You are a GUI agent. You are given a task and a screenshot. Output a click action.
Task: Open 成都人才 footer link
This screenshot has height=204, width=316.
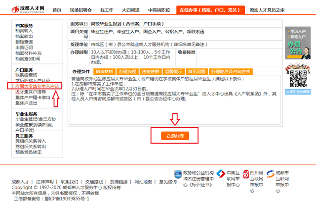tap(20, 182)
